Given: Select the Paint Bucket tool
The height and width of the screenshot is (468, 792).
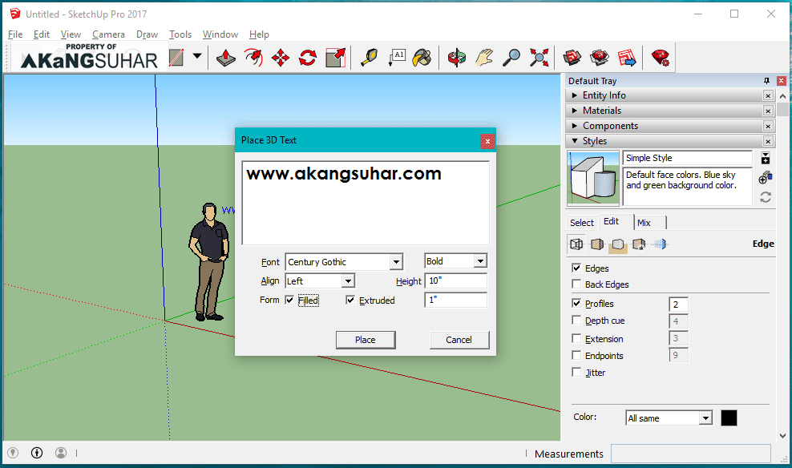Looking at the screenshot, I should click(x=422, y=58).
